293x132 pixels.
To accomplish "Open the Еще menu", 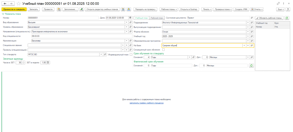I will pos(280,9).
